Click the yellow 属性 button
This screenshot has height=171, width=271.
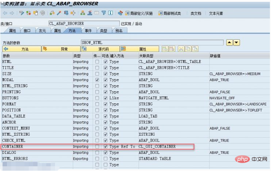point(140,49)
